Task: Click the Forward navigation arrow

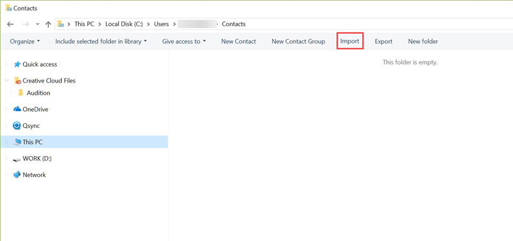Action: click(26, 24)
